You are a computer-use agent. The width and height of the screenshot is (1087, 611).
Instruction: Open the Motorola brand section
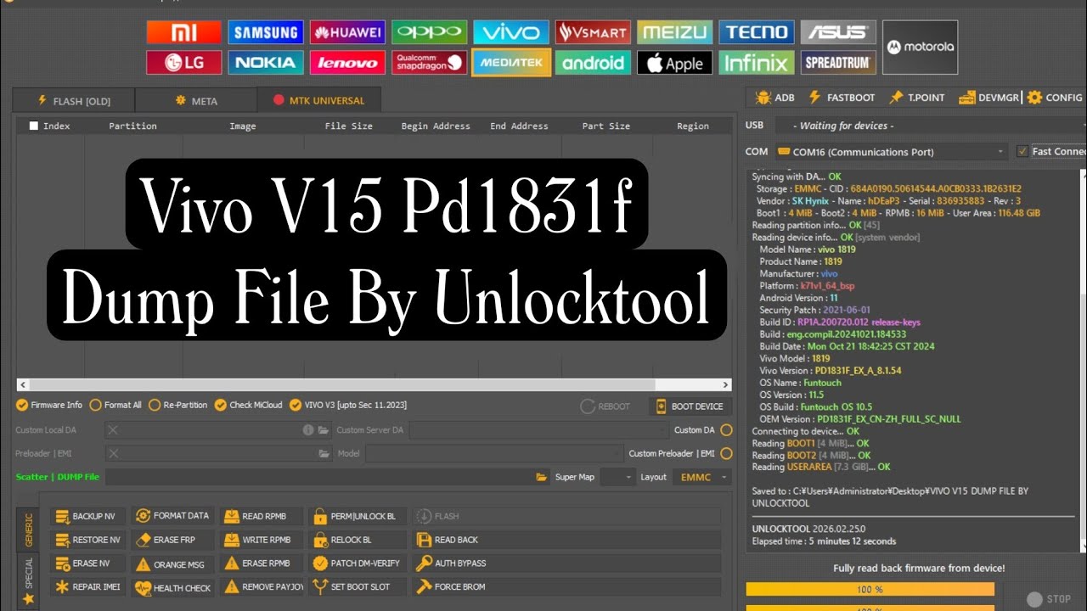click(920, 48)
